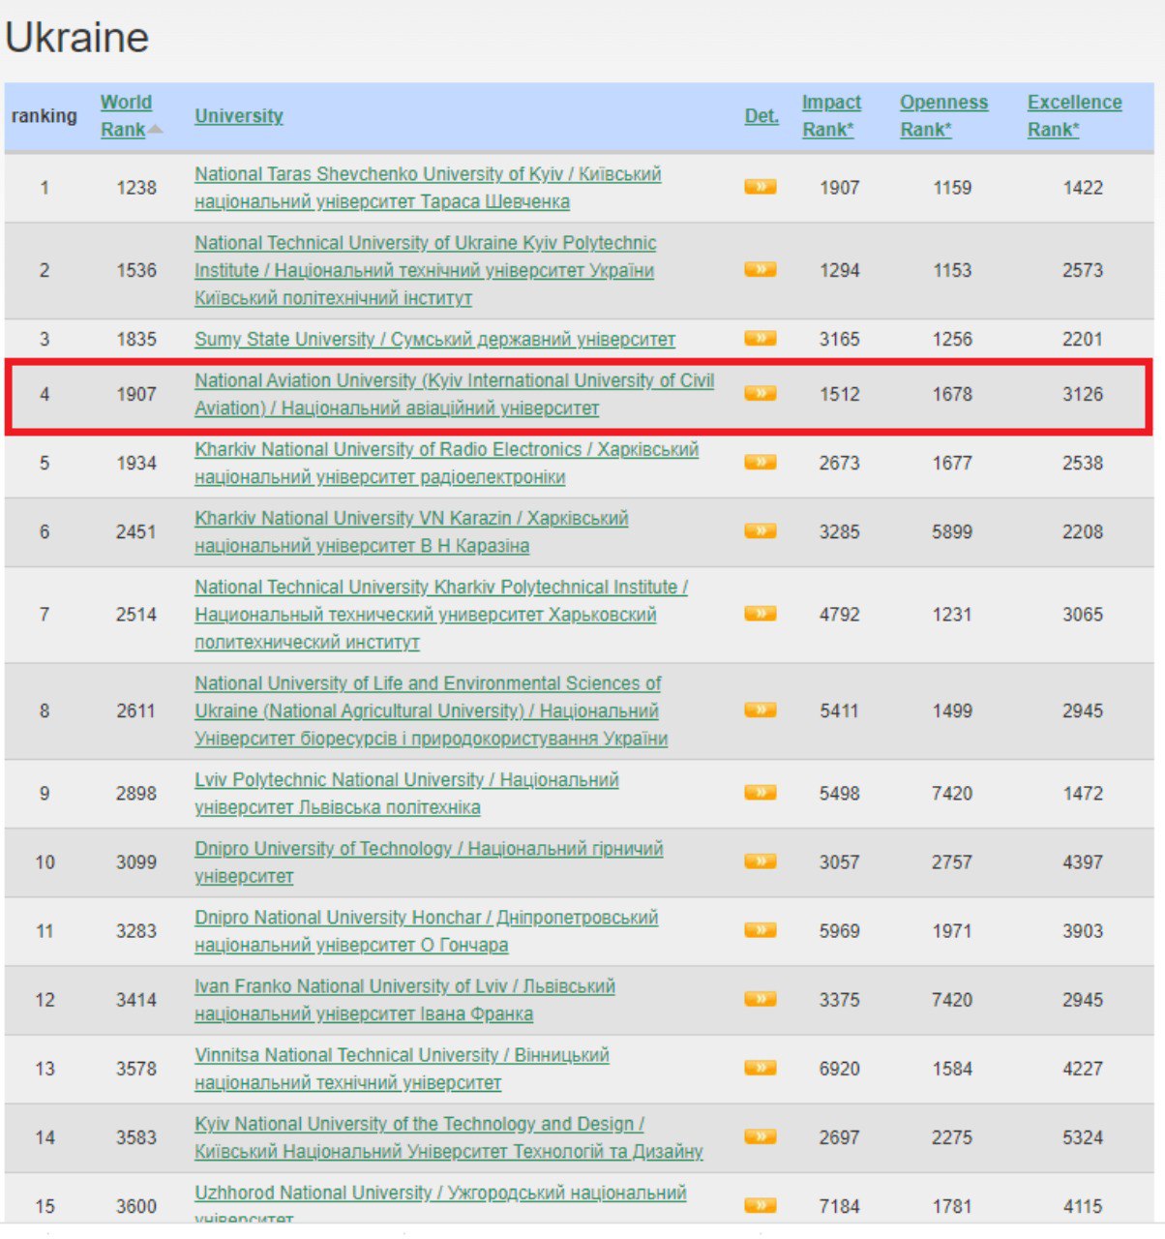Open Kharkiv National University VN Karazin link
1165x1239 pixels.
point(411,531)
